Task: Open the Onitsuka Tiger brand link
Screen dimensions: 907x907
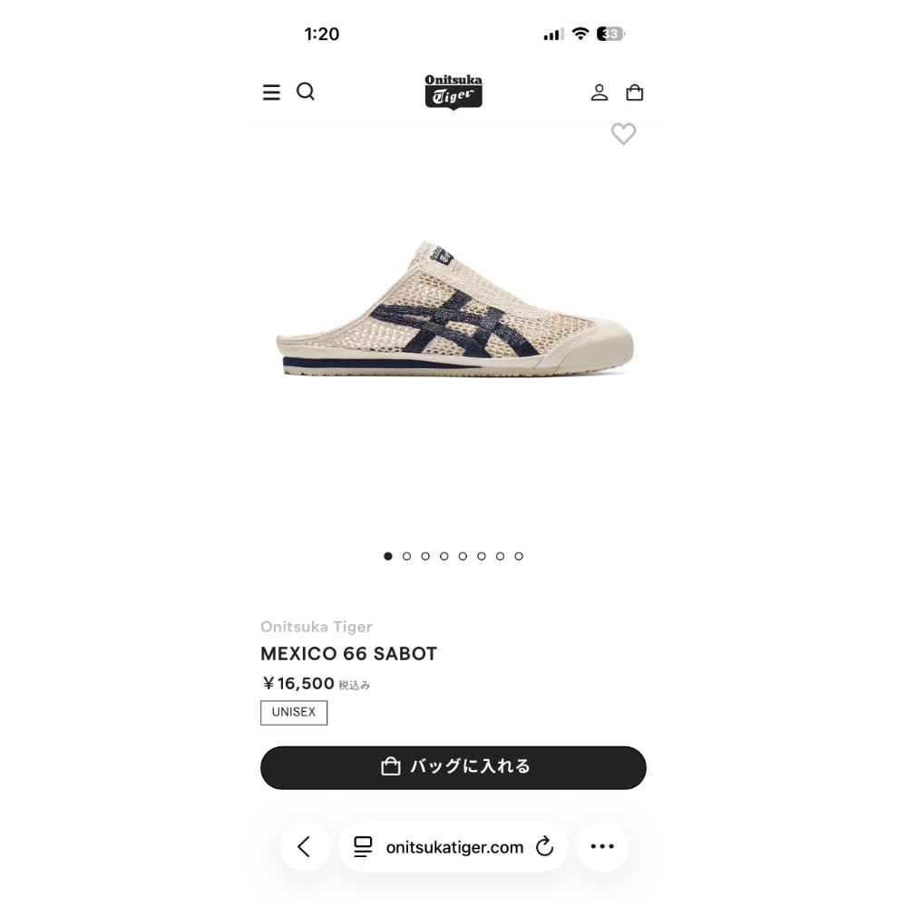Action: (317, 627)
